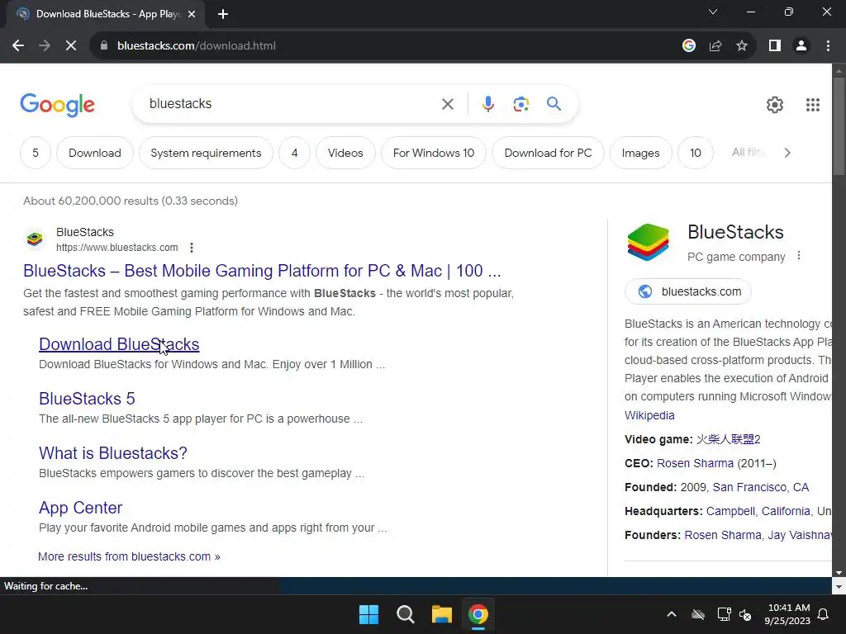Click More results from bluestacks.com

(129, 556)
